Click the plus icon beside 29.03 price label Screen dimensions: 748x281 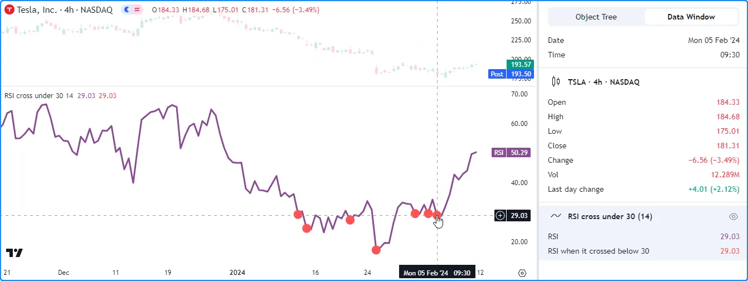[x=501, y=215]
